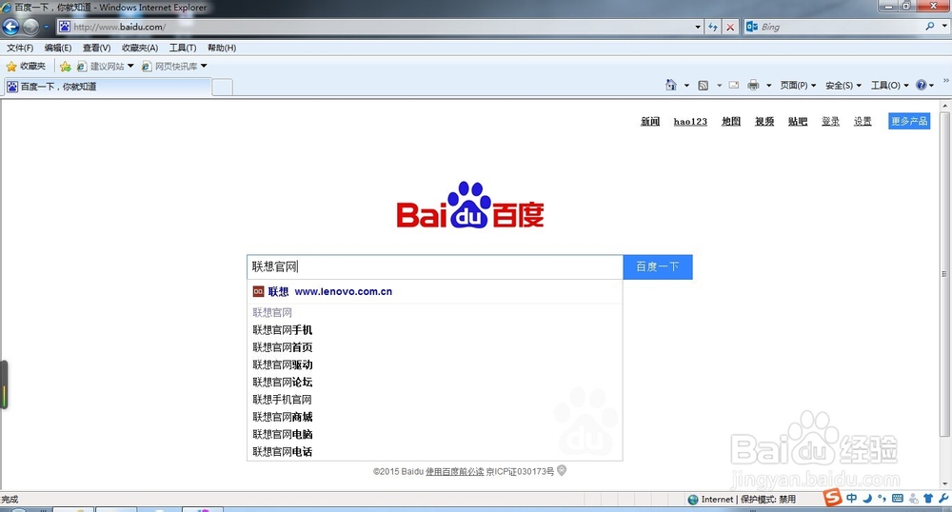Open the 地图 map link

coord(731,121)
